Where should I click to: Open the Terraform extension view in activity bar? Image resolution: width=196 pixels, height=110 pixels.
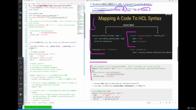20,28
